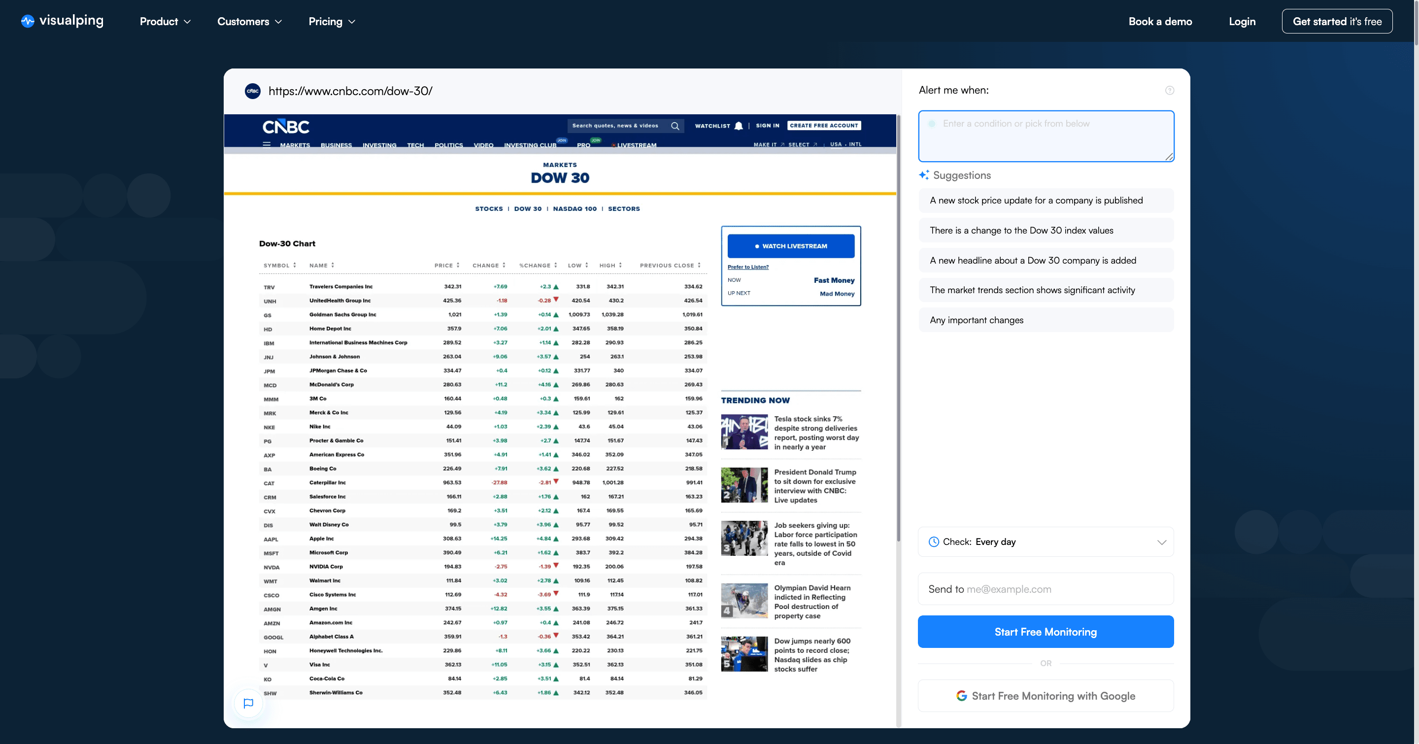
Task: Open the Politics nav item on CNBC
Action: click(x=448, y=145)
